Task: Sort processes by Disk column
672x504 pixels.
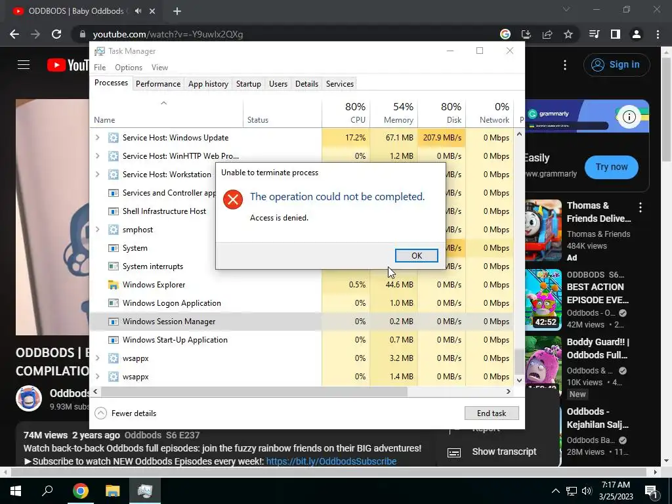Action: (x=442, y=113)
